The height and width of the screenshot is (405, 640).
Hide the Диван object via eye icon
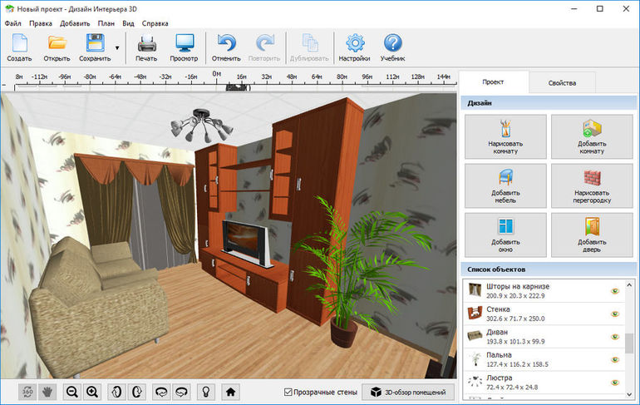pyautogui.click(x=615, y=337)
